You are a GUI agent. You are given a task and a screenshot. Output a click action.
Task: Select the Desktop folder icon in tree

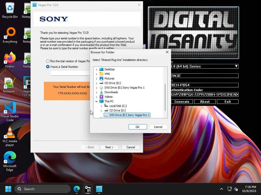[101, 69]
